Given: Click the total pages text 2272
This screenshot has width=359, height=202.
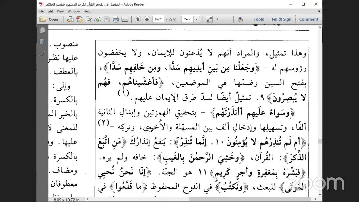Looking at the screenshot, I should (172, 19).
